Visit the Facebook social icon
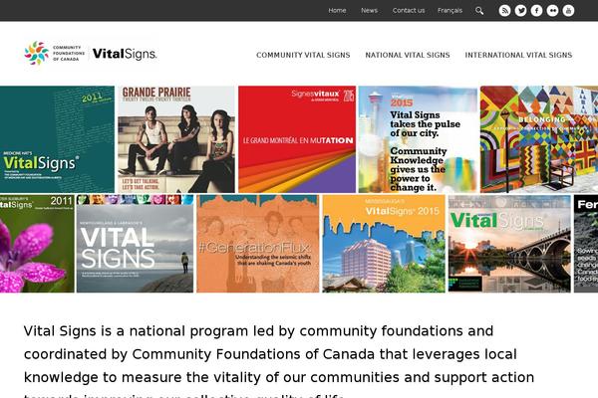Viewport: 598px width, 398px height. (x=536, y=11)
